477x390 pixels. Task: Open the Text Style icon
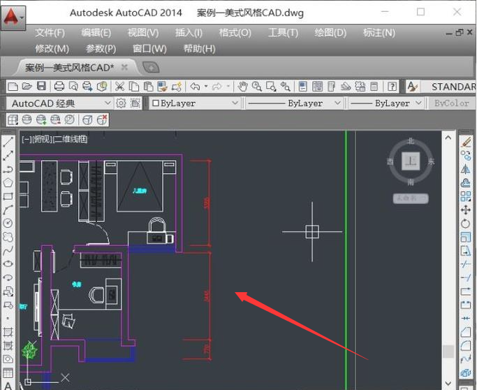412,87
